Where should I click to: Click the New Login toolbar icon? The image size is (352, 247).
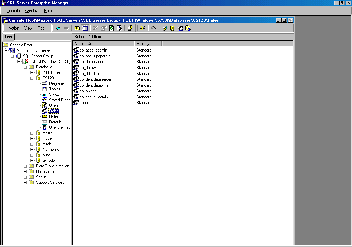(x=180, y=28)
